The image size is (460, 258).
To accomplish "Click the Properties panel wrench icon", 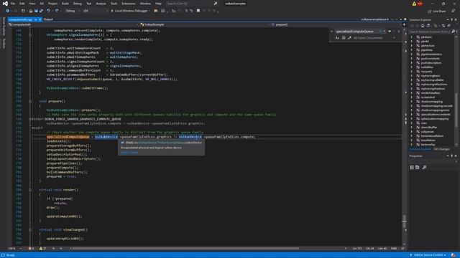I will (x=424, y=167).
